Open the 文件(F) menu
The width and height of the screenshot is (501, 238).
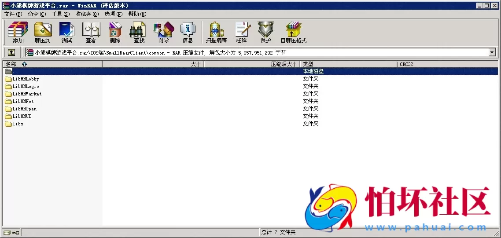click(13, 14)
